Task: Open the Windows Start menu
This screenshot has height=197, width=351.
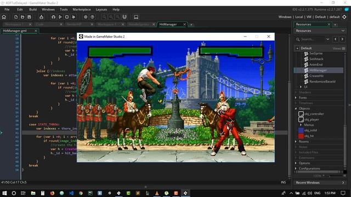Action: click(4, 193)
